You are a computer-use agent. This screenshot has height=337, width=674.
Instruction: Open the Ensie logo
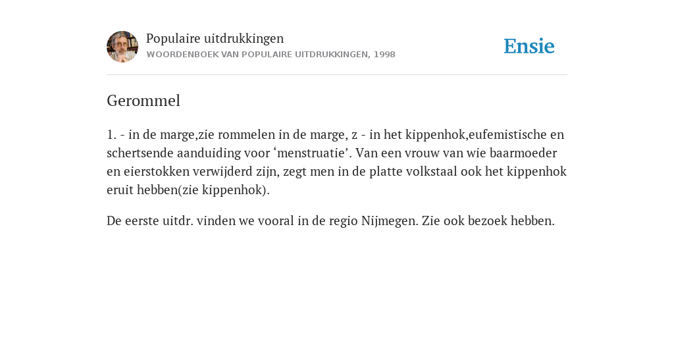click(x=529, y=46)
